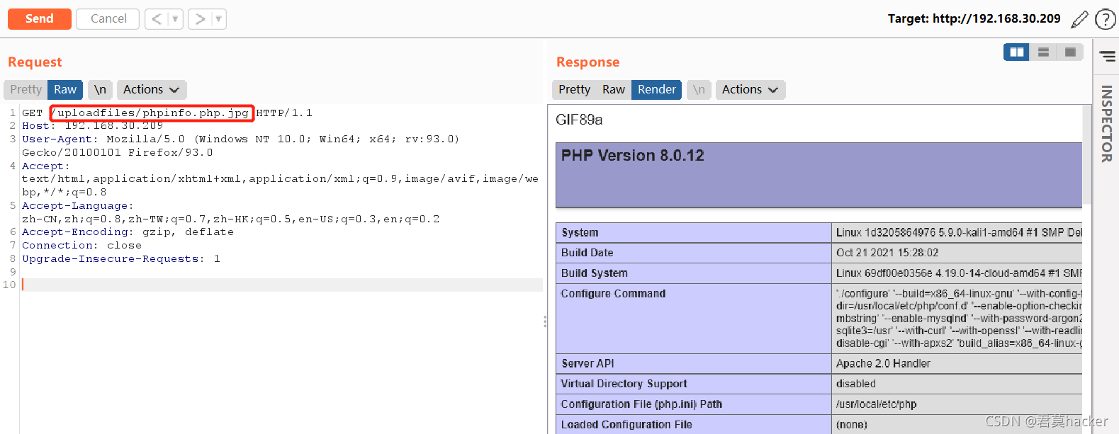Open the back history dropdown arrow
This screenshot has height=434, width=1119.
tap(176, 19)
